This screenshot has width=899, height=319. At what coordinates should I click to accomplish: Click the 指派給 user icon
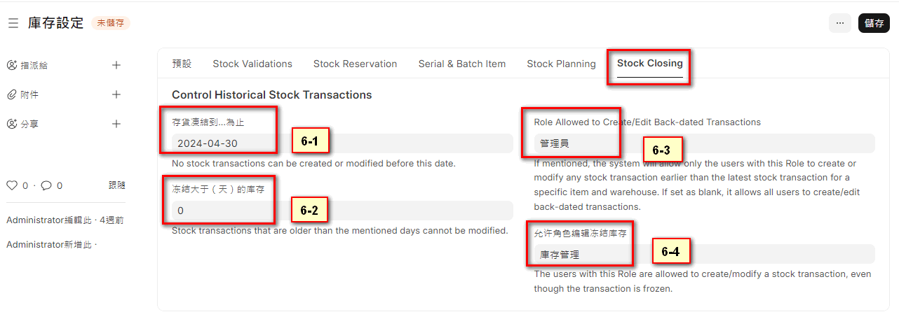[x=12, y=65]
